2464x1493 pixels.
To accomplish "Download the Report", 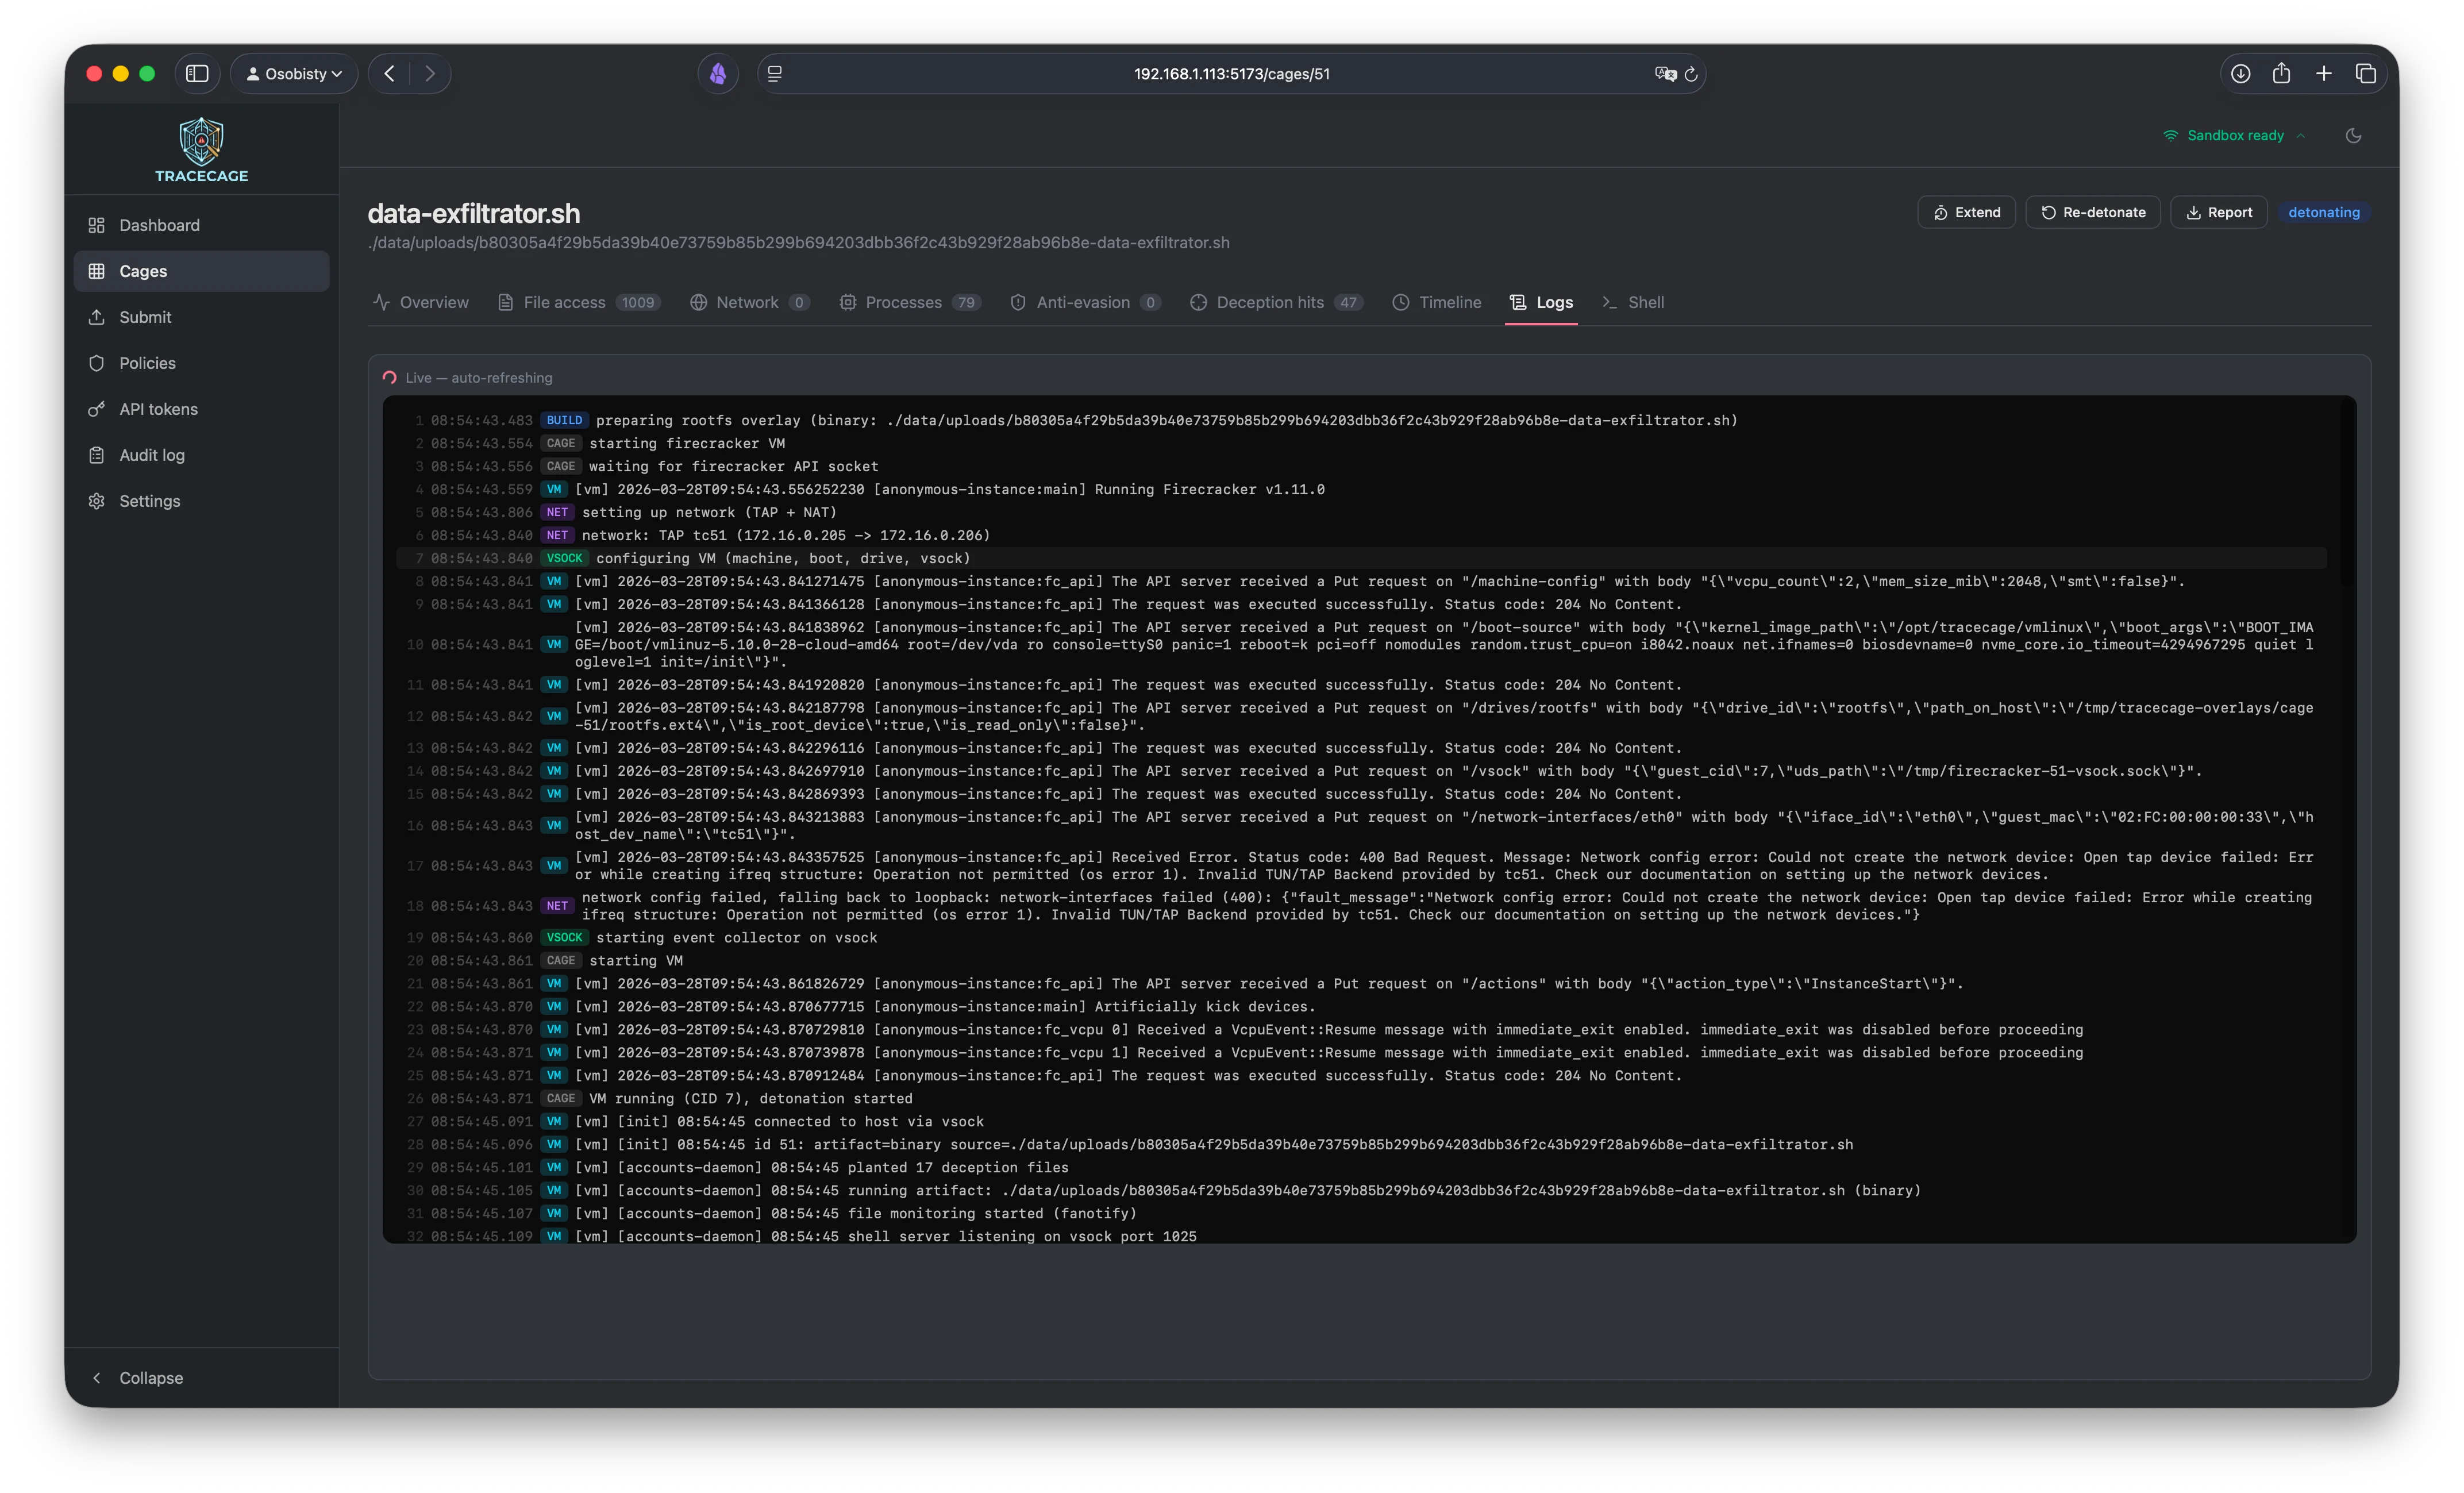I will [2219, 212].
